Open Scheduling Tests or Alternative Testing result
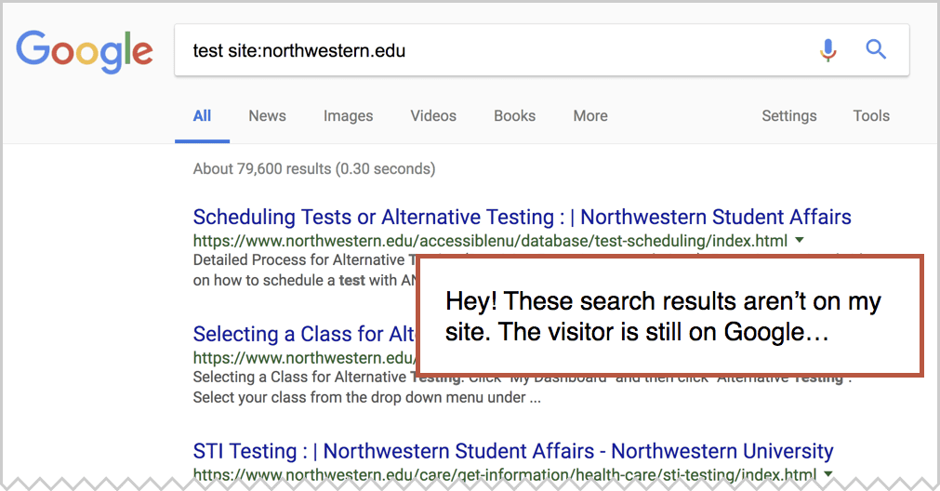Screen dimensions: 940x491 tap(523, 217)
